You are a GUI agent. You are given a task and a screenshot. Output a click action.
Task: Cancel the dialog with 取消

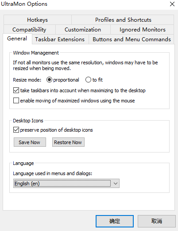(157, 221)
